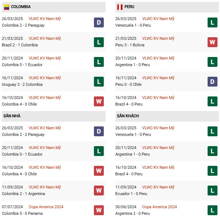Open match Uruguay 3 - 2 Colombia

coord(22,84)
